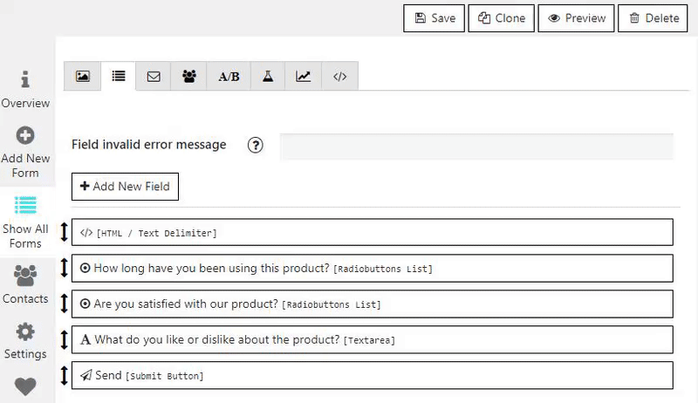Image resolution: width=698 pixels, height=403 pixels.
Task: Switch to the A/B testing tab
Action: (229, 76)
